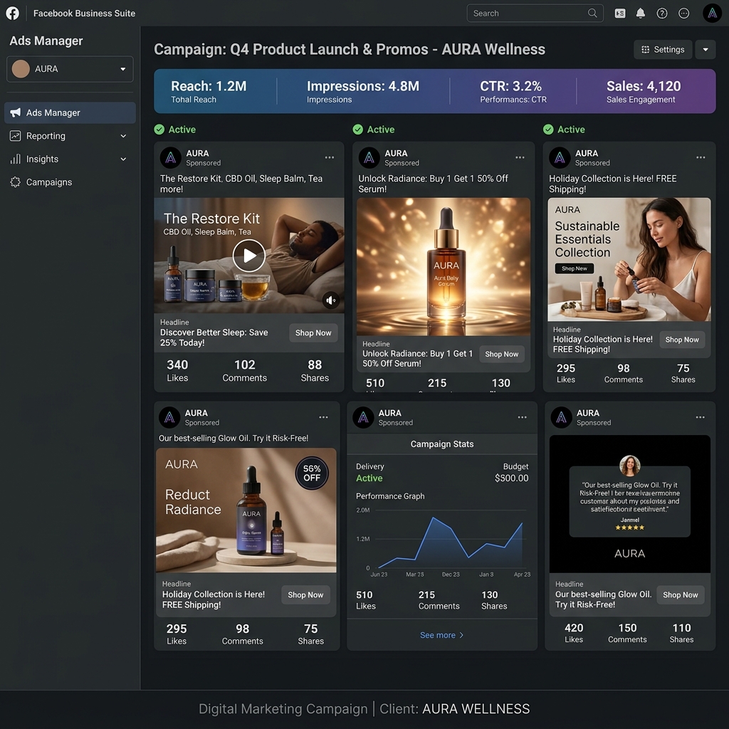Screen dimensions: 729x729
Task: Click the Insights bar chart icon
Action: coord(16,159)
